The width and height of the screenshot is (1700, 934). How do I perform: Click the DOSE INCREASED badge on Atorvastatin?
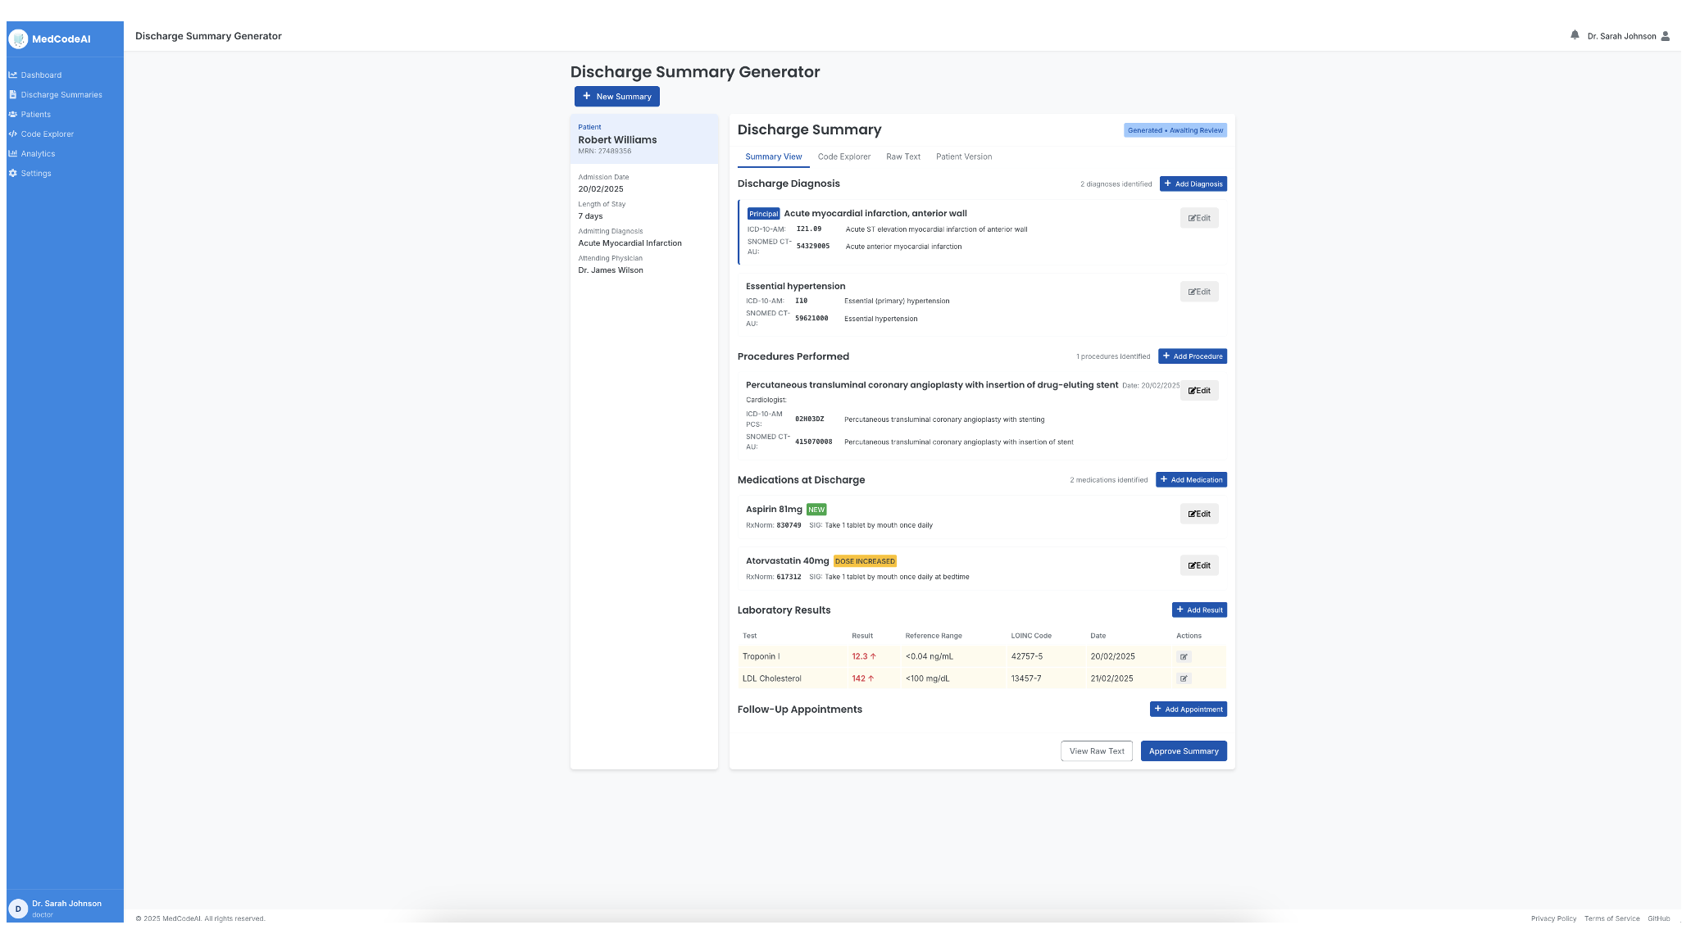(865, 561)
